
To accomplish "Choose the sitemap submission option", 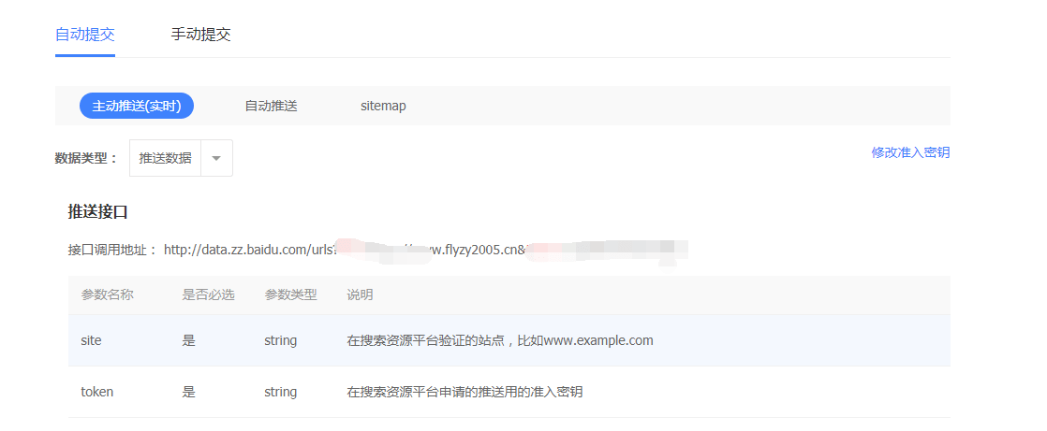I will pyautogui.click(x=383, y=106).
